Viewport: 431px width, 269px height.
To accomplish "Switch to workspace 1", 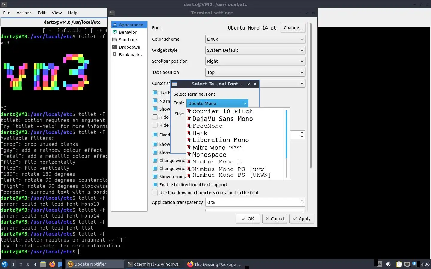I will (x=13, y=264).
